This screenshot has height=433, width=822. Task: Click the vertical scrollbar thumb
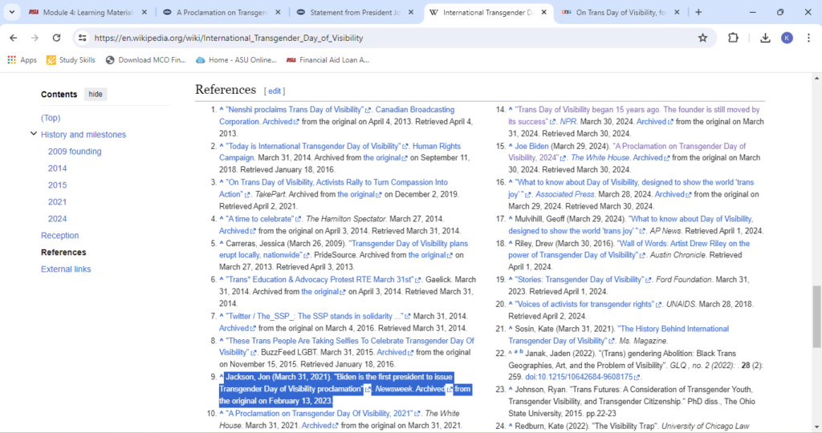click(x=816, y=317)
